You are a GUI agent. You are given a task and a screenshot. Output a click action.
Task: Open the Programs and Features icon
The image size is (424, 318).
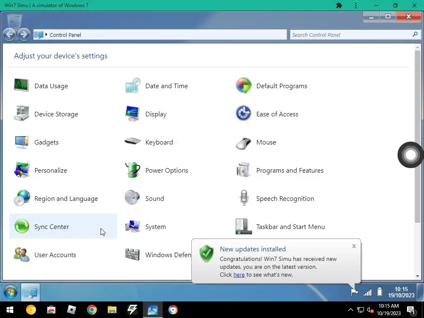click(243, 170)
